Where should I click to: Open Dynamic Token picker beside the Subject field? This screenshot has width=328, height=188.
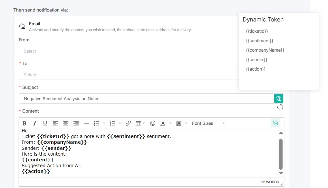point(278,98)
